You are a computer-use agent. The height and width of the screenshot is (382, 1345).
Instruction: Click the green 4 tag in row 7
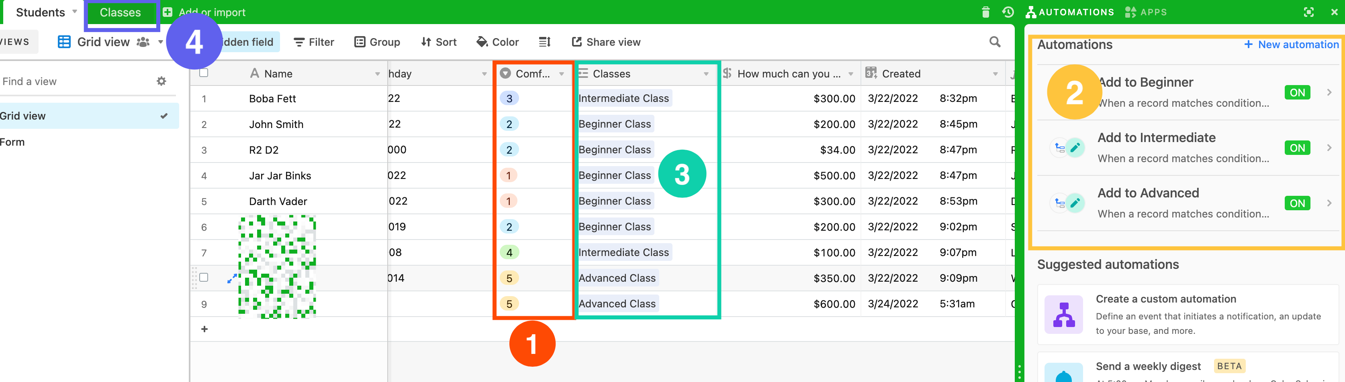pyautogui.click(x=509, y=252)
